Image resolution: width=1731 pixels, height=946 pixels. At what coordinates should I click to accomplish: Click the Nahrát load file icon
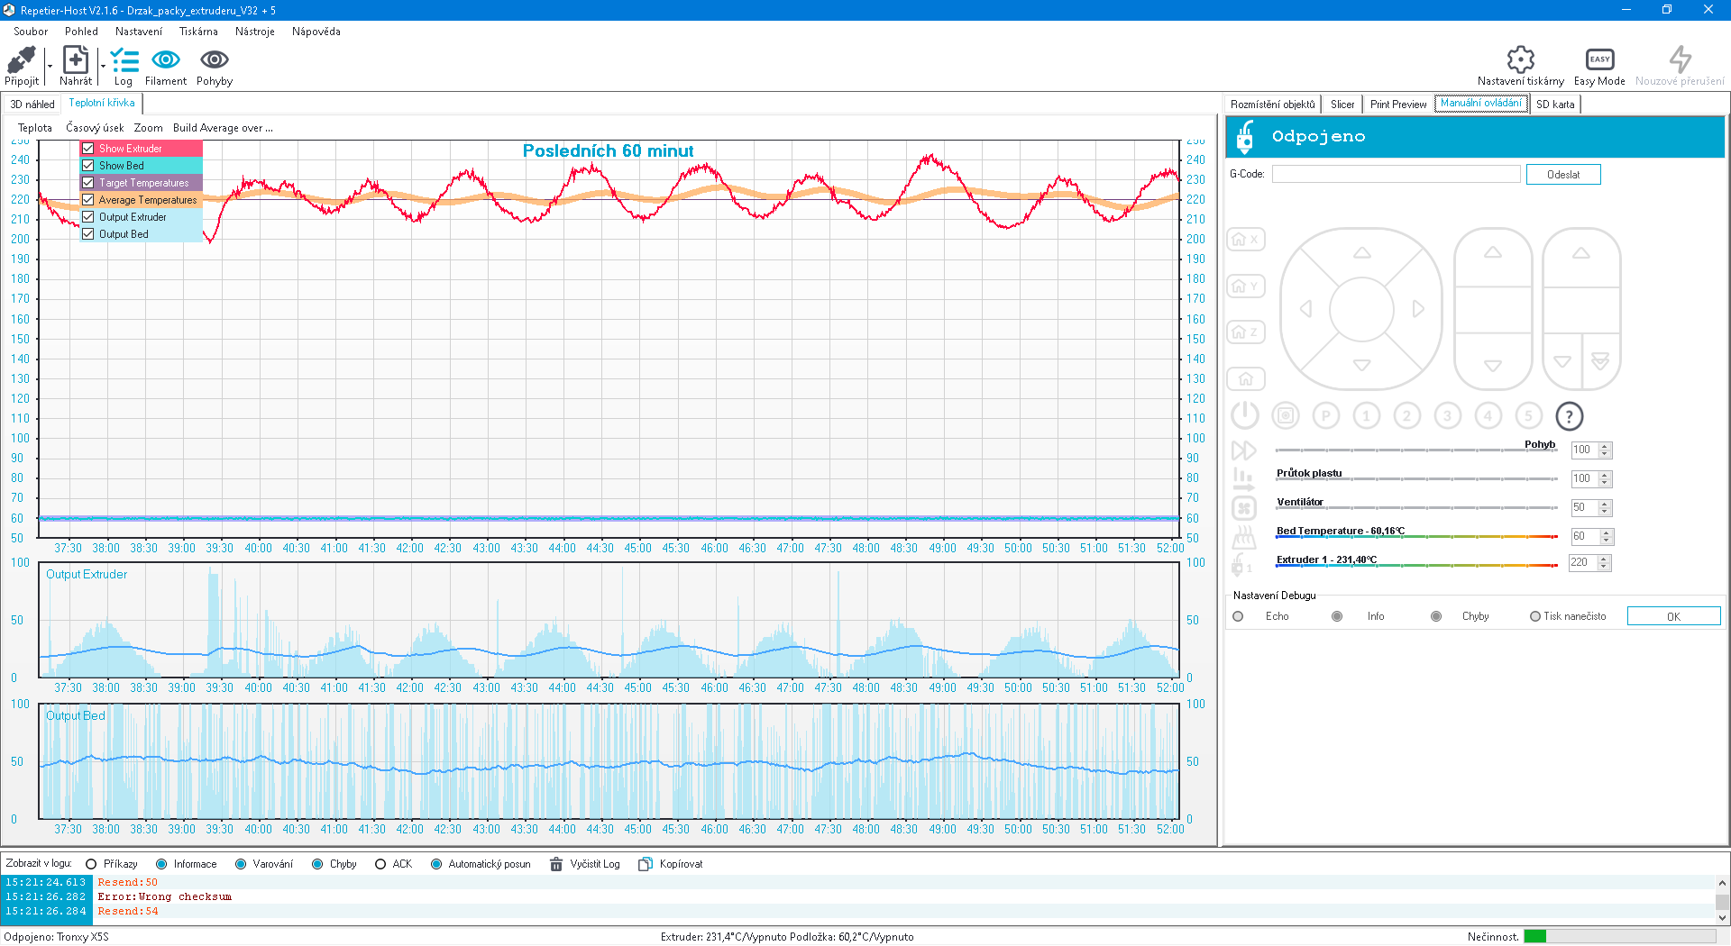(x=76, y=61)
